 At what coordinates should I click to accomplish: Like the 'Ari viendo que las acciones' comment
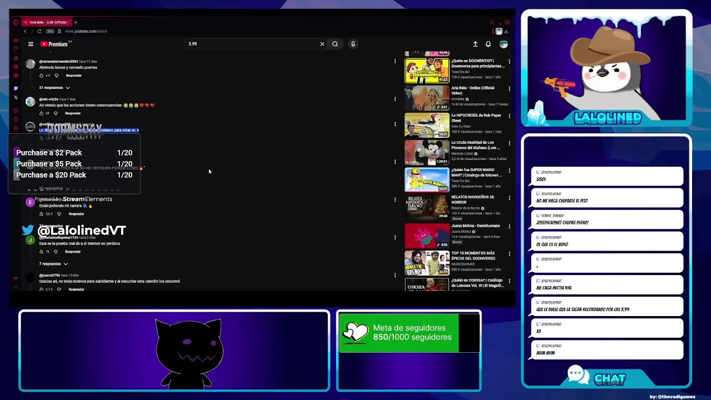(x=41, y=113)
